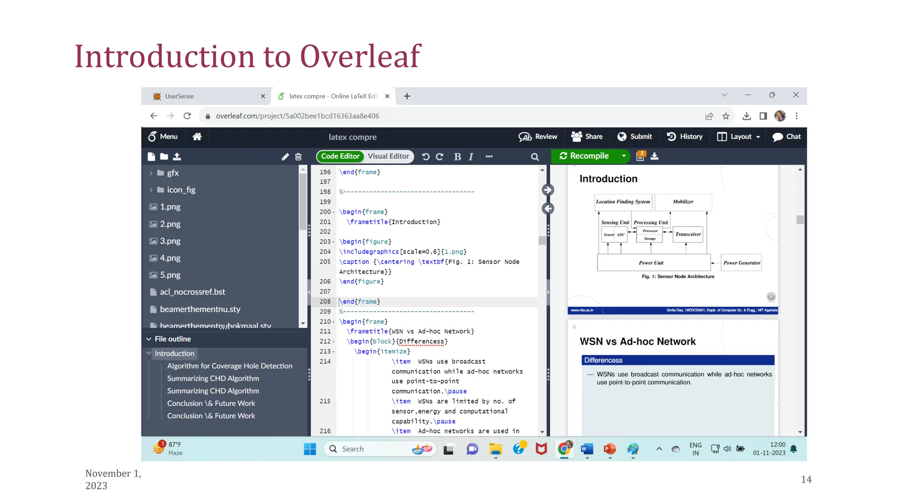Screen dimensions: 897x504
Task: Go to Algorithm for Coverage Hole Detection
Action: click(230, 366)
